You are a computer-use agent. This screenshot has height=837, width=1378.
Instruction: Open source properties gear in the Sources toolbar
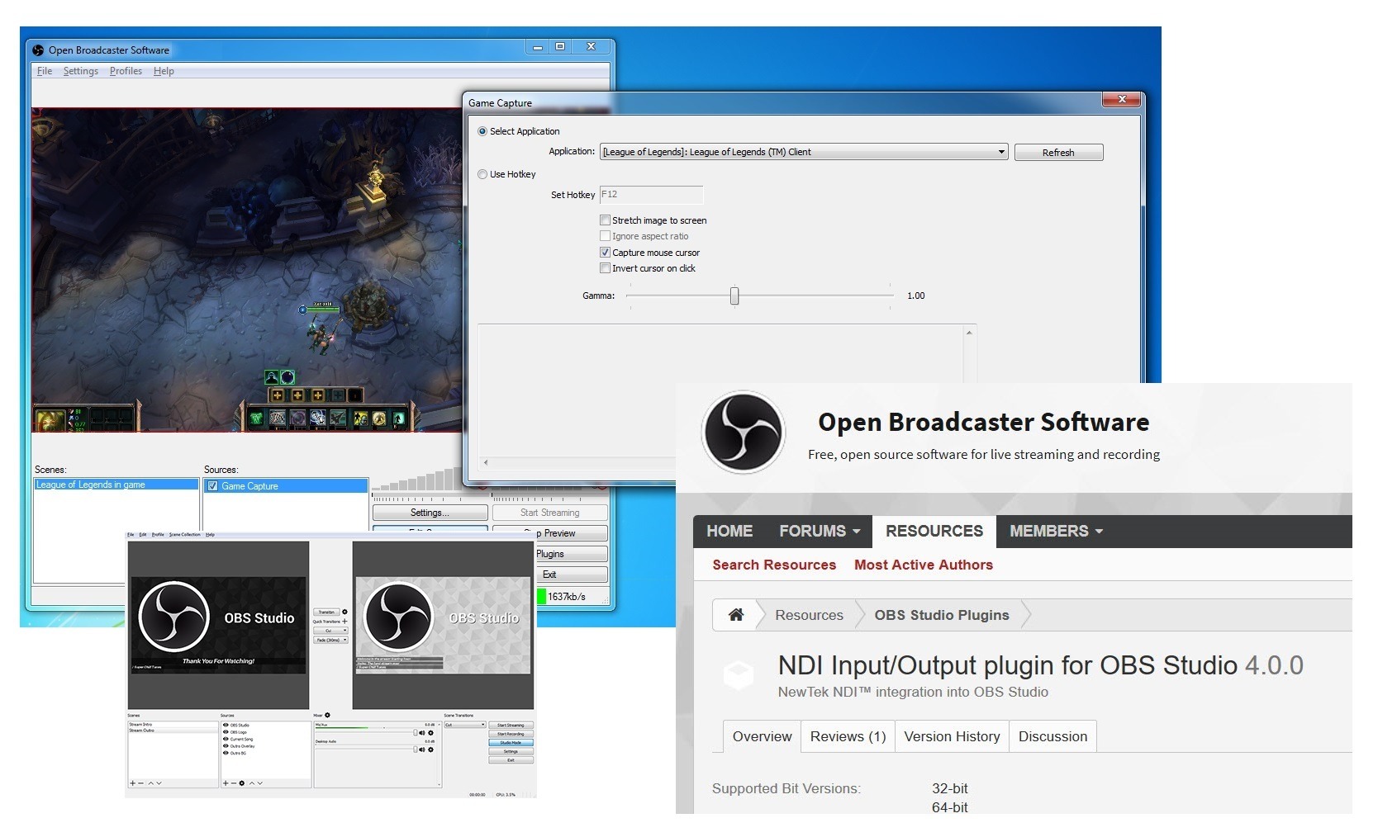pos(241,783)
